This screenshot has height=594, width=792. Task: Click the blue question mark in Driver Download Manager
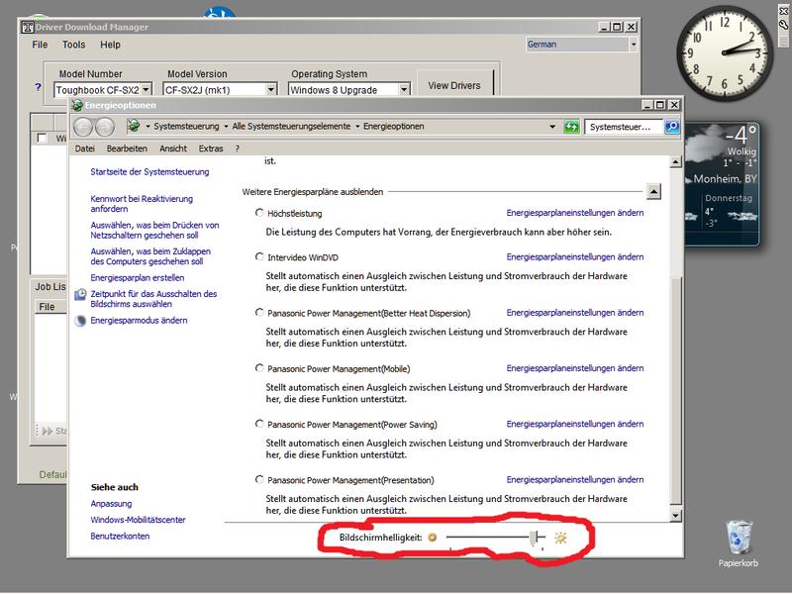[x=38, y=87]
